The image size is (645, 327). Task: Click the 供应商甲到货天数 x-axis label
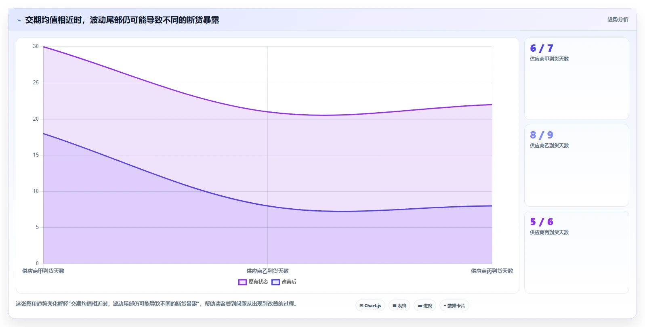tap(43, 271)
